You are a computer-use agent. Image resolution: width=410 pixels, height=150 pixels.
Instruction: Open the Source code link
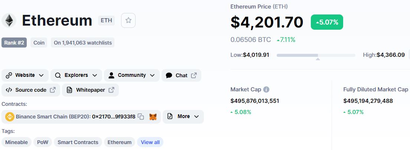[31, 90]
